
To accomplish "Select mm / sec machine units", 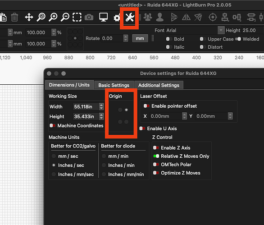I will pos(54,156).
